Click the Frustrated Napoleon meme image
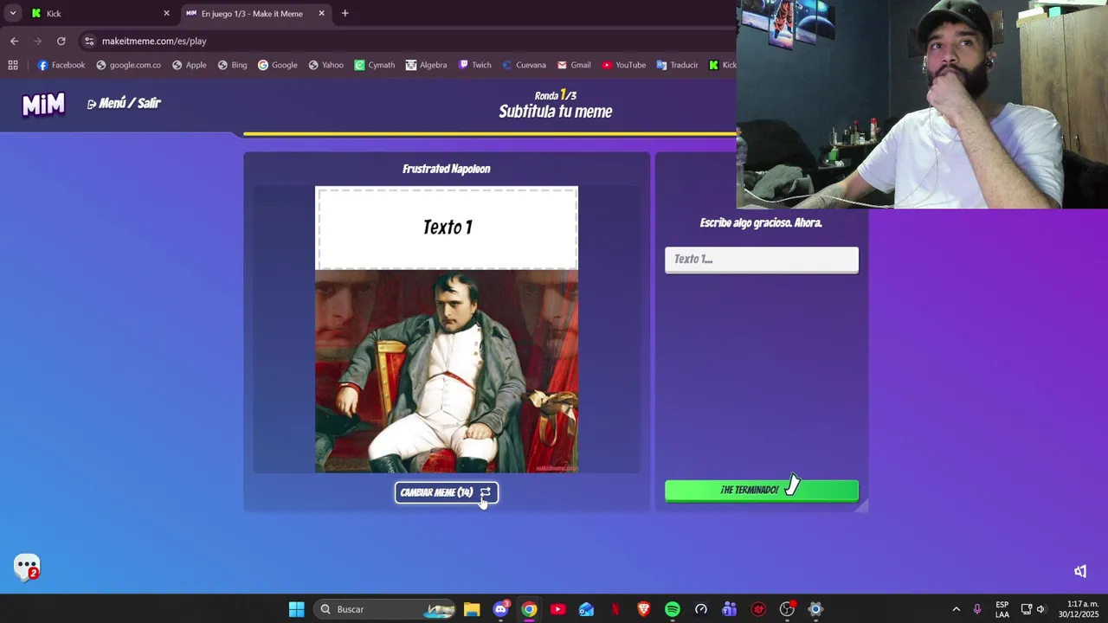Viewport: 1108px width, 623px height. [x=447, y=371]
